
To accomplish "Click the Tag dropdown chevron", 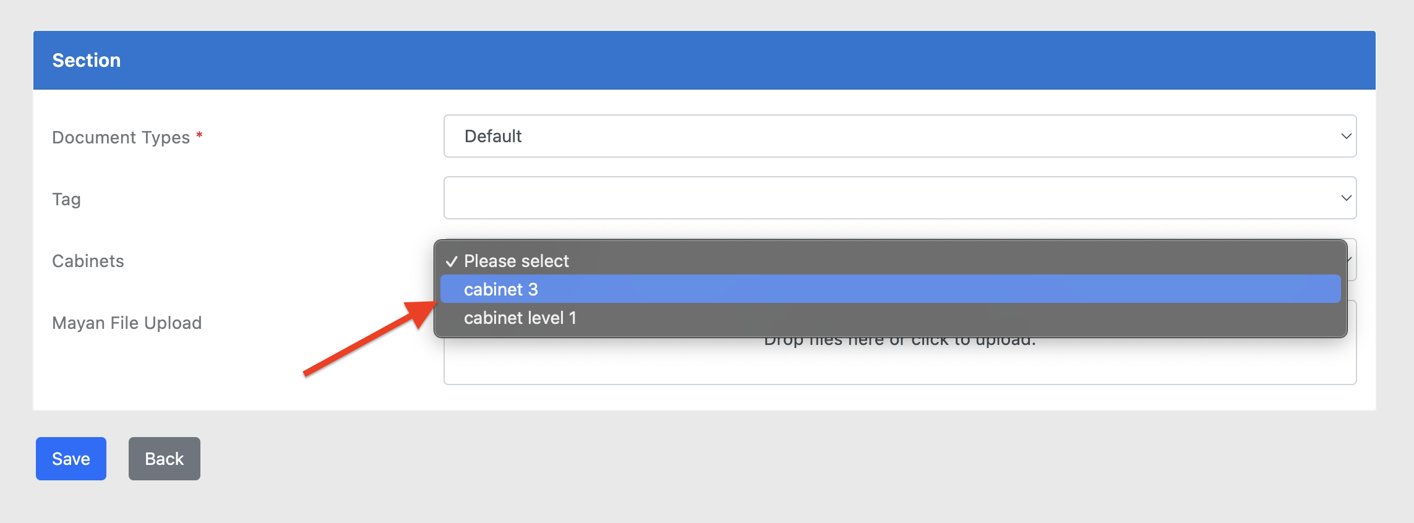I will (1345, 198).
